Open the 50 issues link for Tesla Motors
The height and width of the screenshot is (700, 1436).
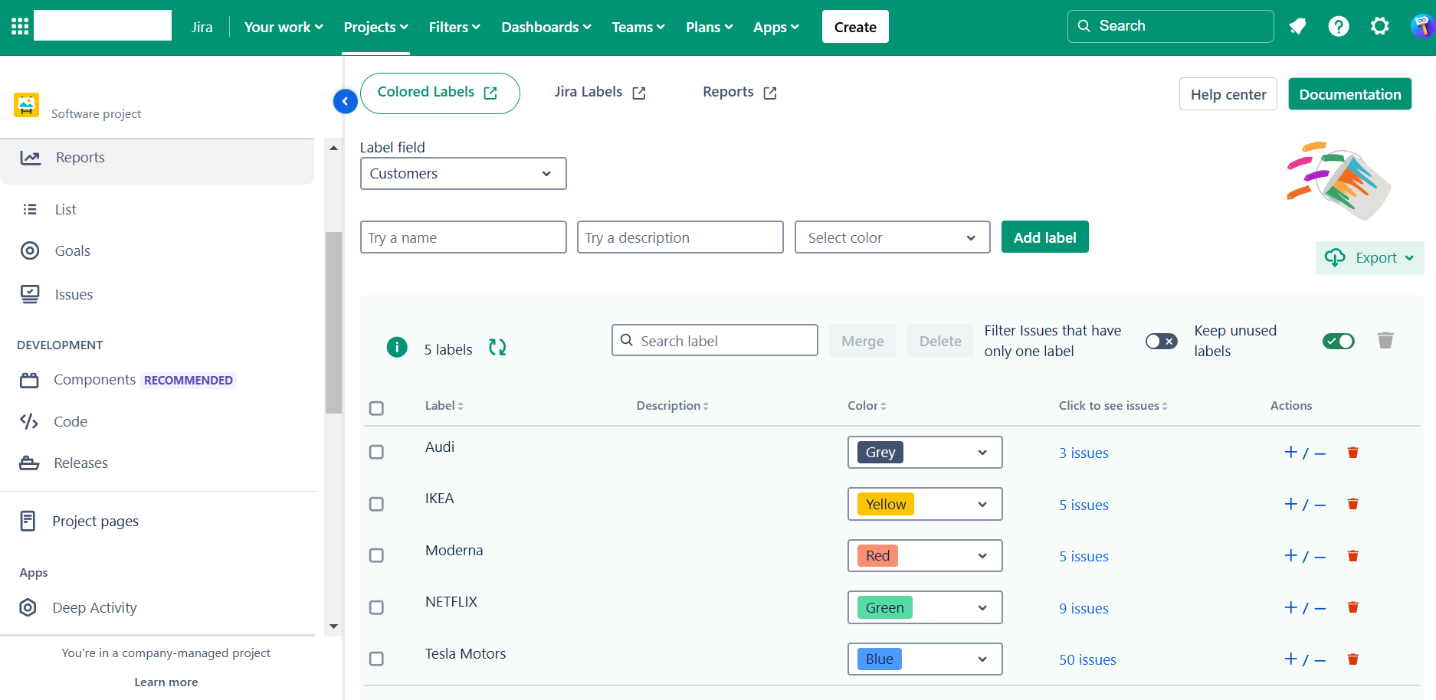point(1087,660)
